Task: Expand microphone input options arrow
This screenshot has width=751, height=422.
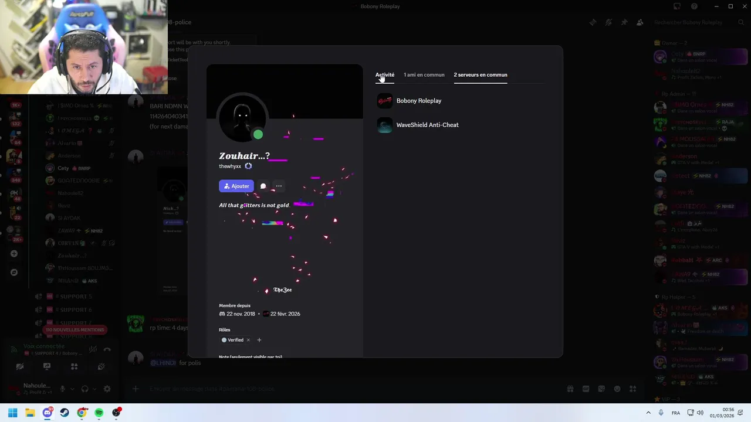Action: (72, 389)
